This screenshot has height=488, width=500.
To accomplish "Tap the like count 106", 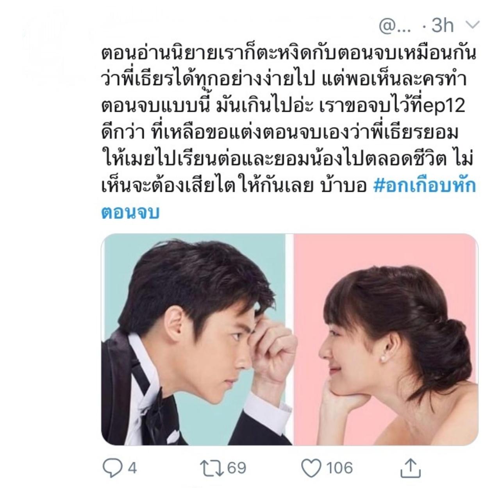I will 339,468.
